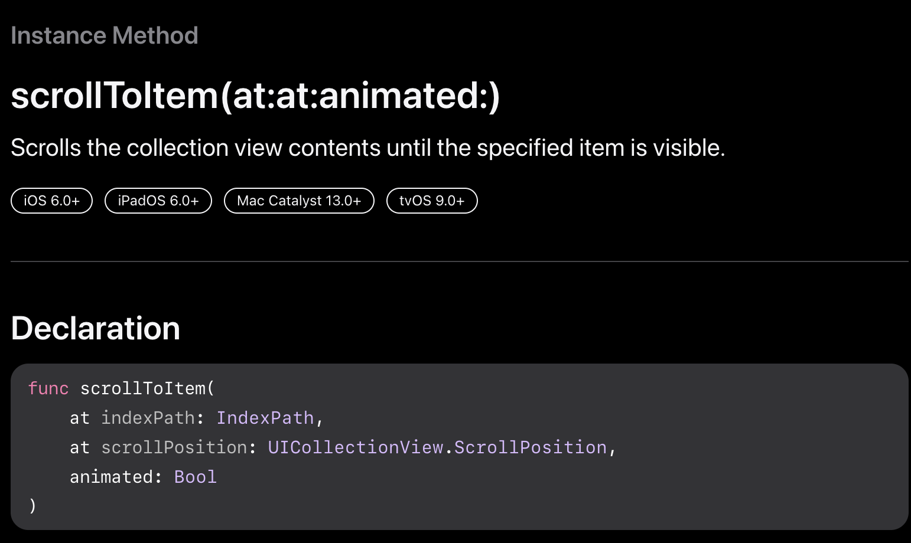Click the method summary description text

pyautogui.click(x=368, y=148)
